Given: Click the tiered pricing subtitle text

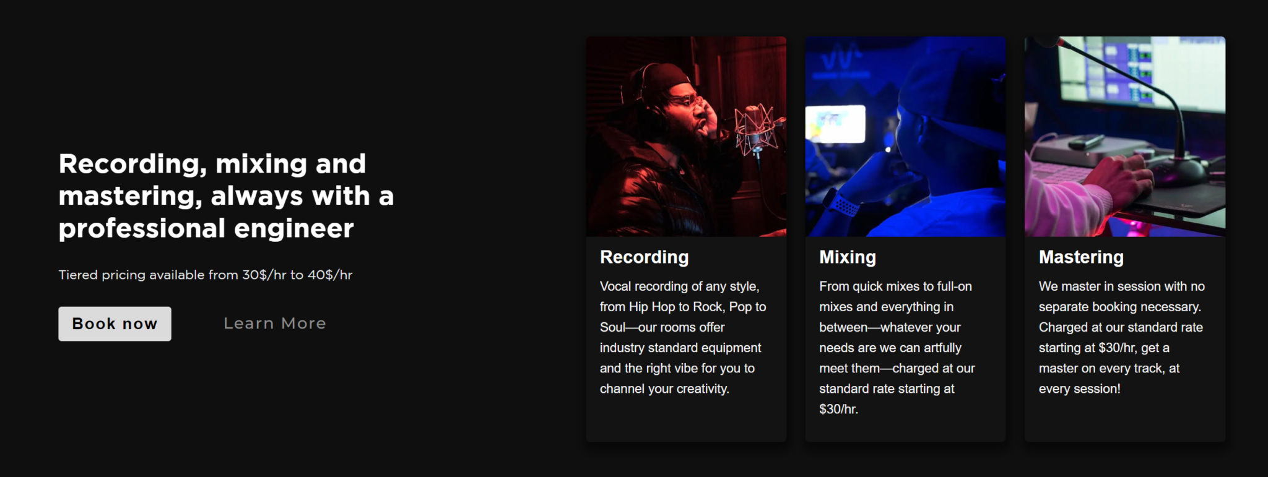Looking at the screenshot, I should [x=205, y=275].
